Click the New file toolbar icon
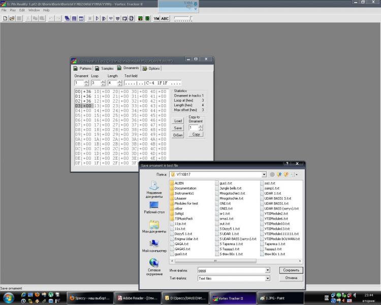Screen dimensions: 381x305 [5, 18]
